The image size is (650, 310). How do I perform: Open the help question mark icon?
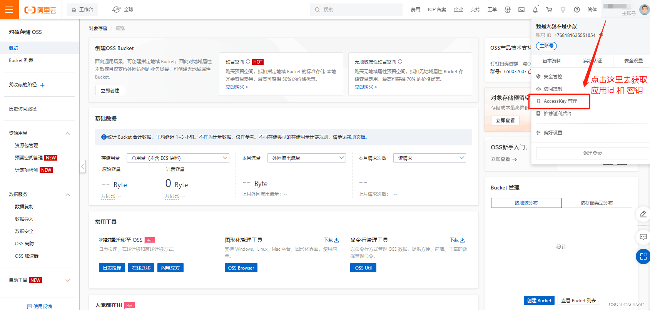pyautogui.click(x=577, y=10)
